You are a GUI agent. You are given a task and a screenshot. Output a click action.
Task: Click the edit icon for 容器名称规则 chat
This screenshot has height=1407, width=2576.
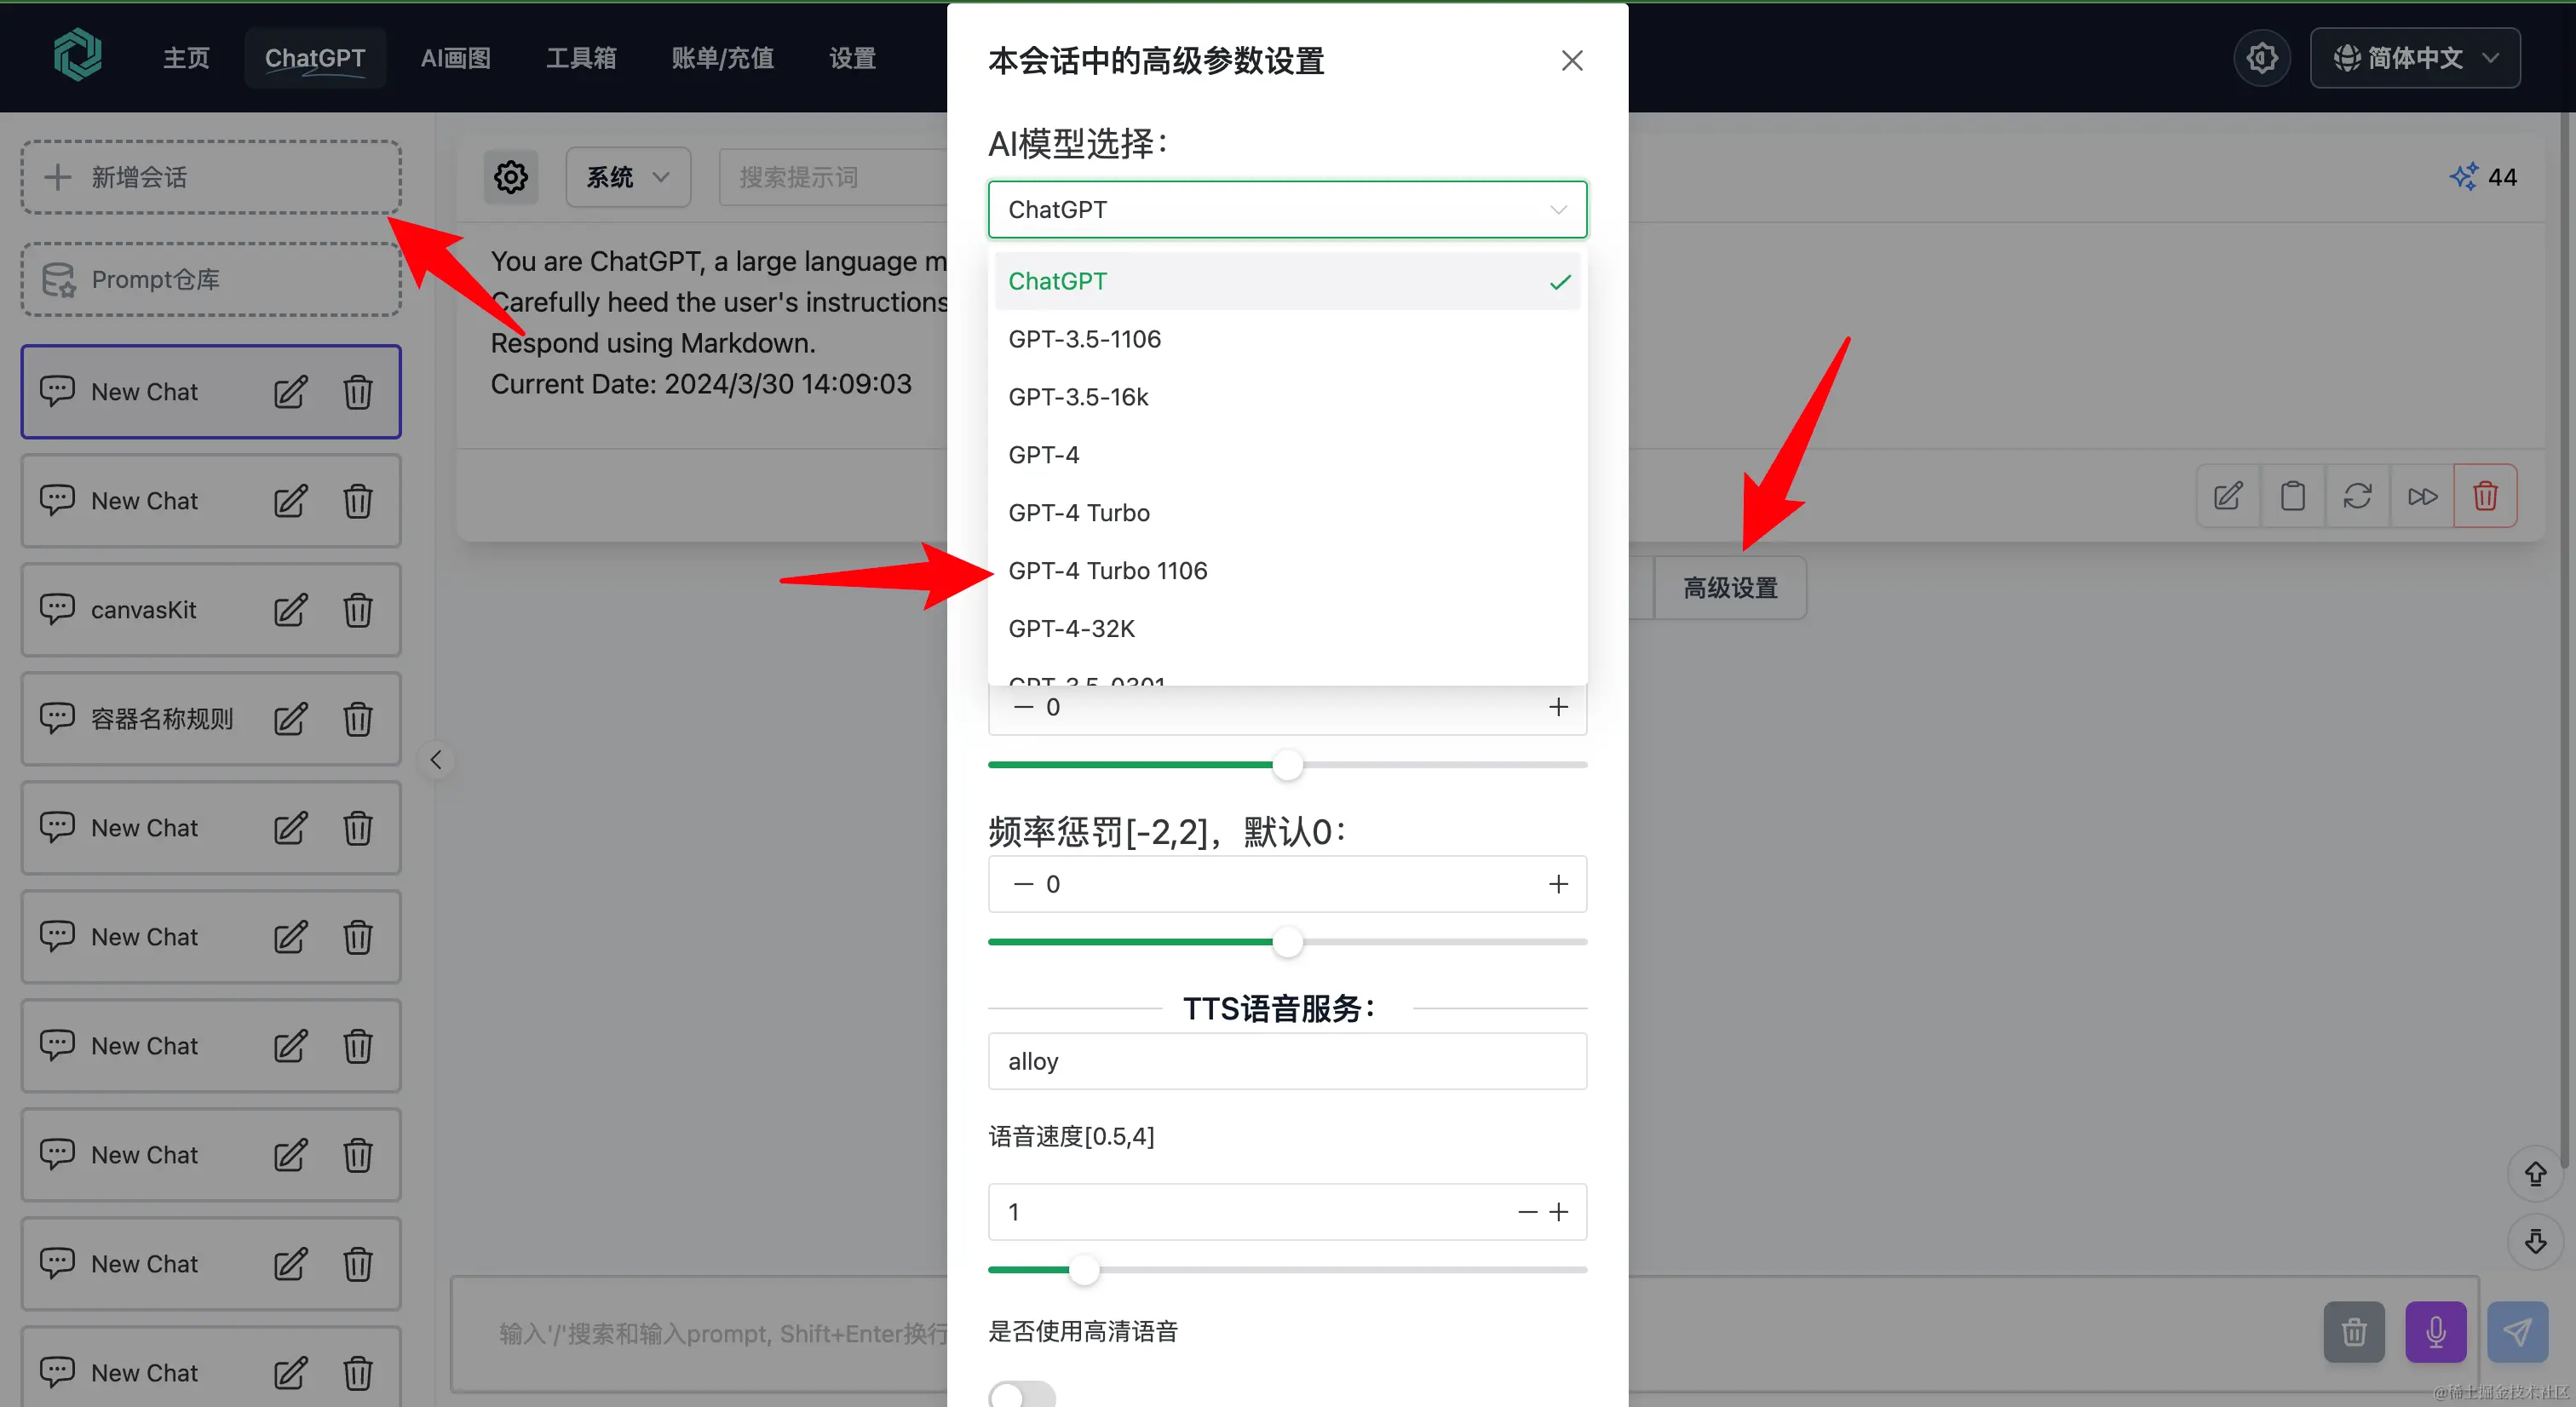290,719
